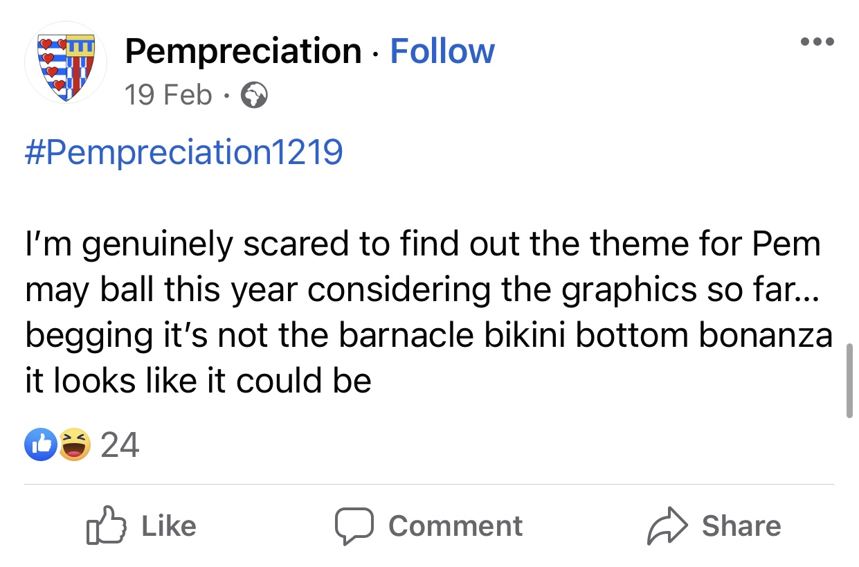Open the #Pempreciation1219 hashtag

tap(183, 154)
